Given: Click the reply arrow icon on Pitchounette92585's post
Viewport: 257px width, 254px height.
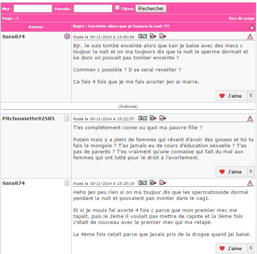Looking at the screenshot, I should (153, 118).
